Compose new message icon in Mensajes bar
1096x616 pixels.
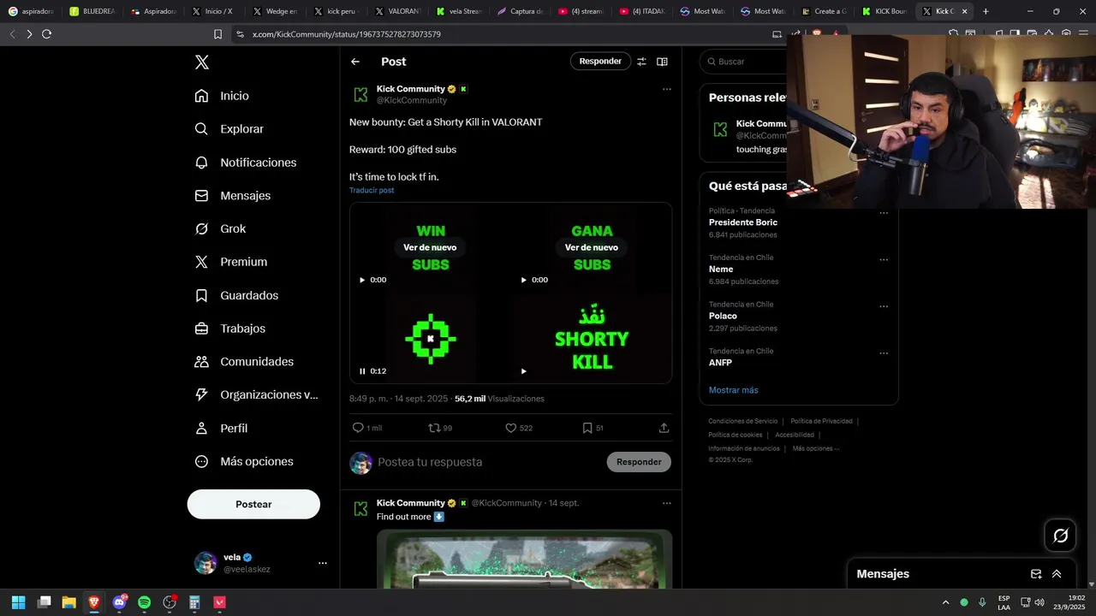pos(1036,574)
